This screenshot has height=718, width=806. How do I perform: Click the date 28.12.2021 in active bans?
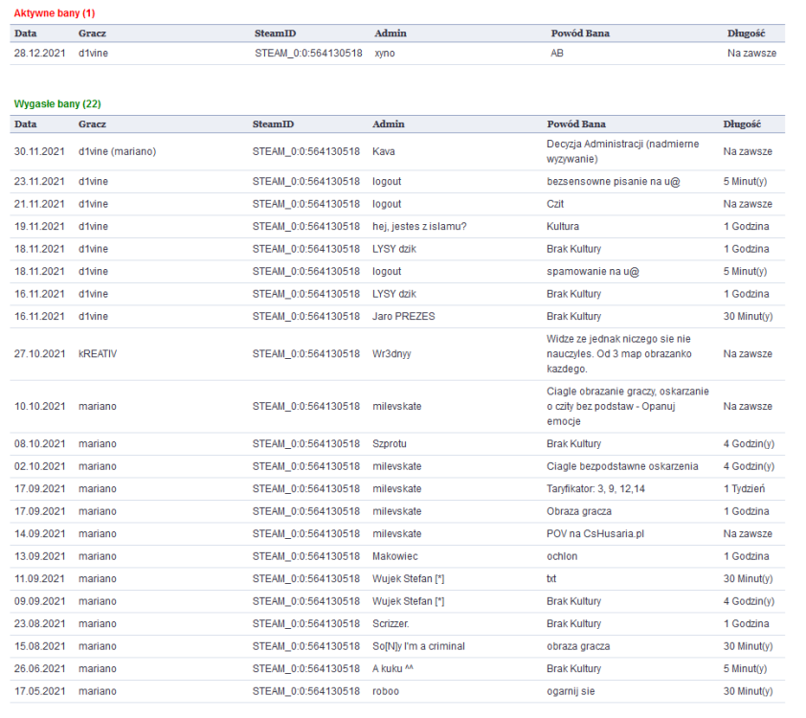click(39, 54)
